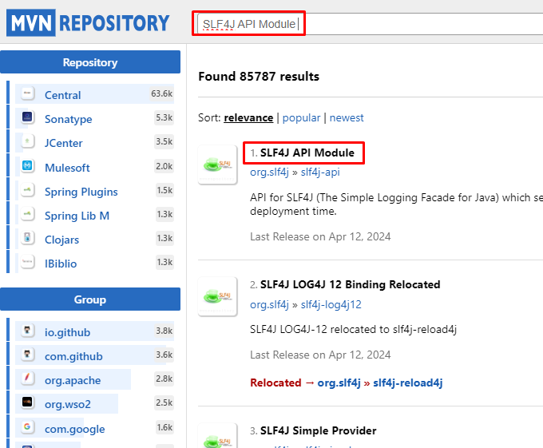This screenshot has width=543, height=448.
Task: Click the search box containing SLF4J API Module
Action: 370,24
